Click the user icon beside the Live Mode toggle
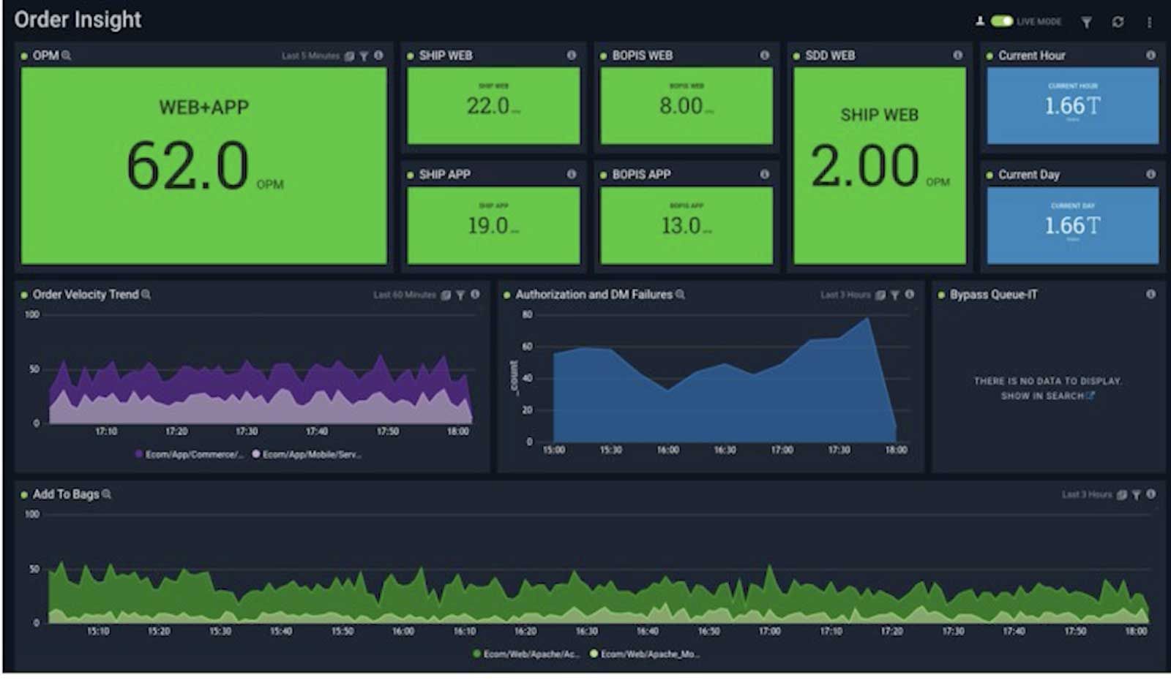 [x=981, y=22]
